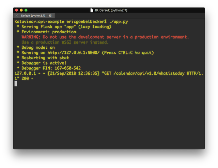Click the terminal cursor block
218x168 pixels.
pos(16,84)
